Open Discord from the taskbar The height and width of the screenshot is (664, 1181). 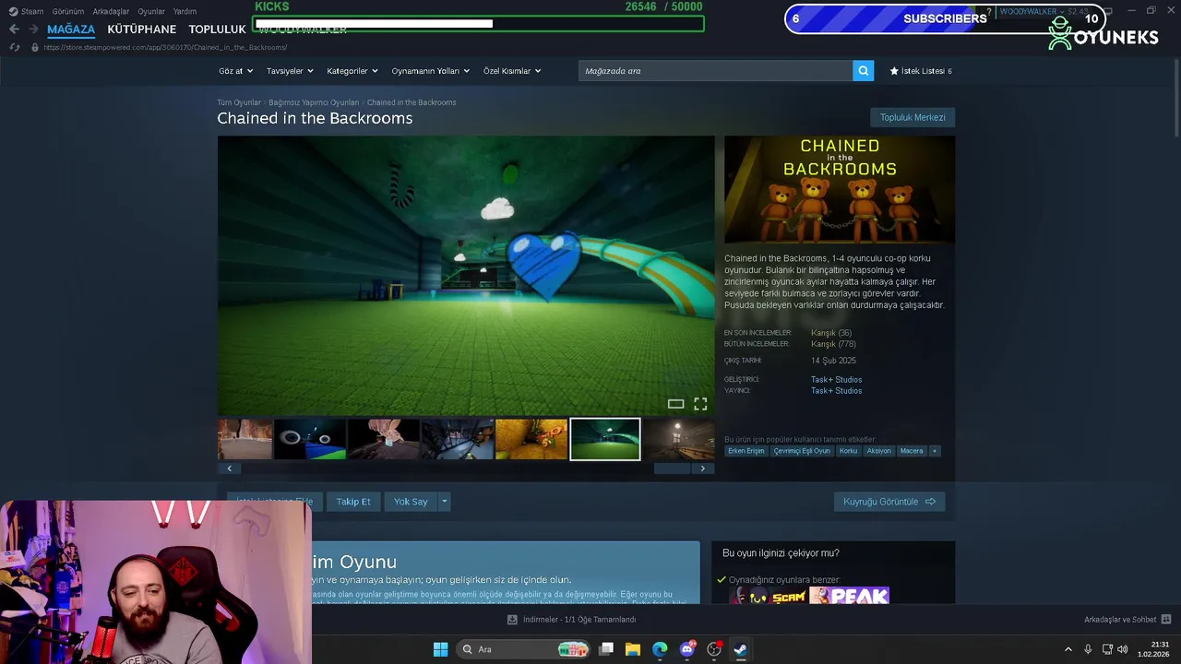coord(686,649)
